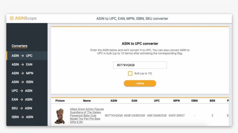Click the ASINScope logo icon
Viewport: 238px width, 133px height.
pos(12,18)
